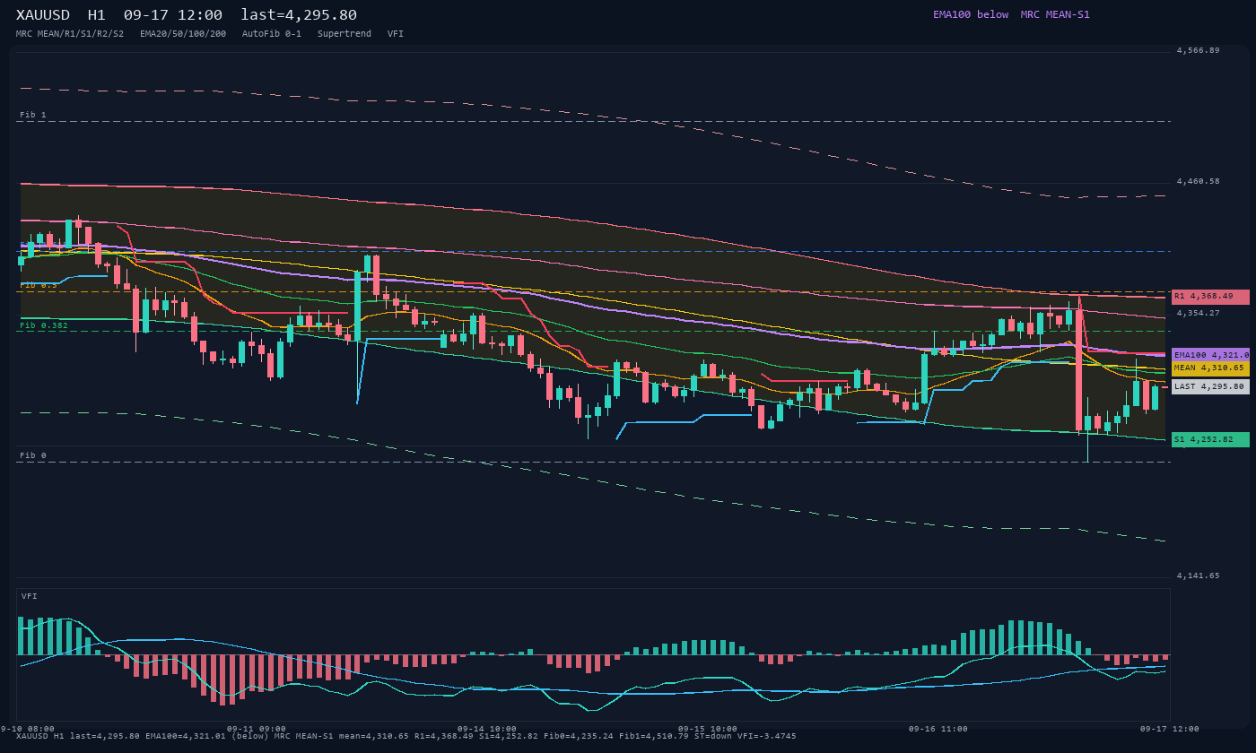Click the white 'LAST 4,295.80' price tag

[x=1210, y=386]
